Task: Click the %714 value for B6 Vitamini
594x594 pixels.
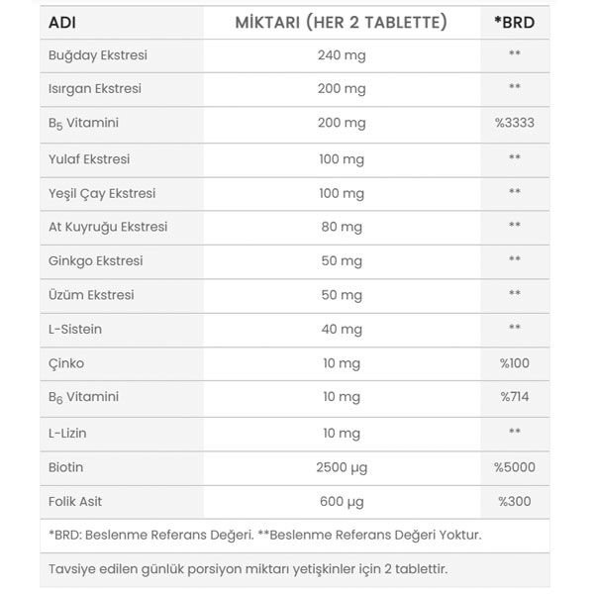Action: [x=514, y=397]
